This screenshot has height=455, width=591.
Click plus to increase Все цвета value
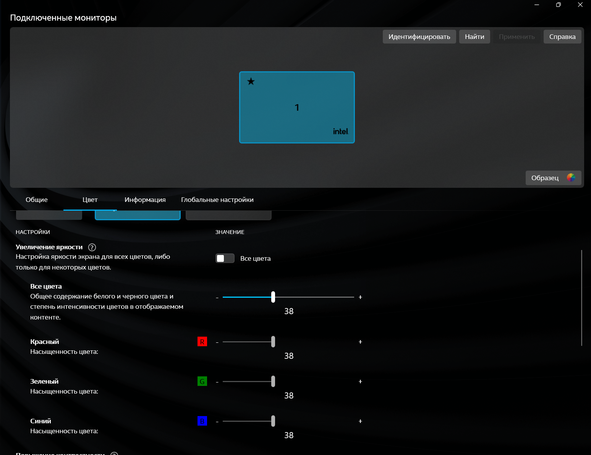360,297
